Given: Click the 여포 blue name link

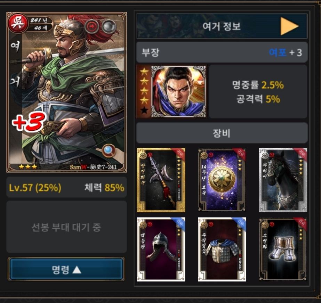Looking at the screenshot, I should point(278,52).
